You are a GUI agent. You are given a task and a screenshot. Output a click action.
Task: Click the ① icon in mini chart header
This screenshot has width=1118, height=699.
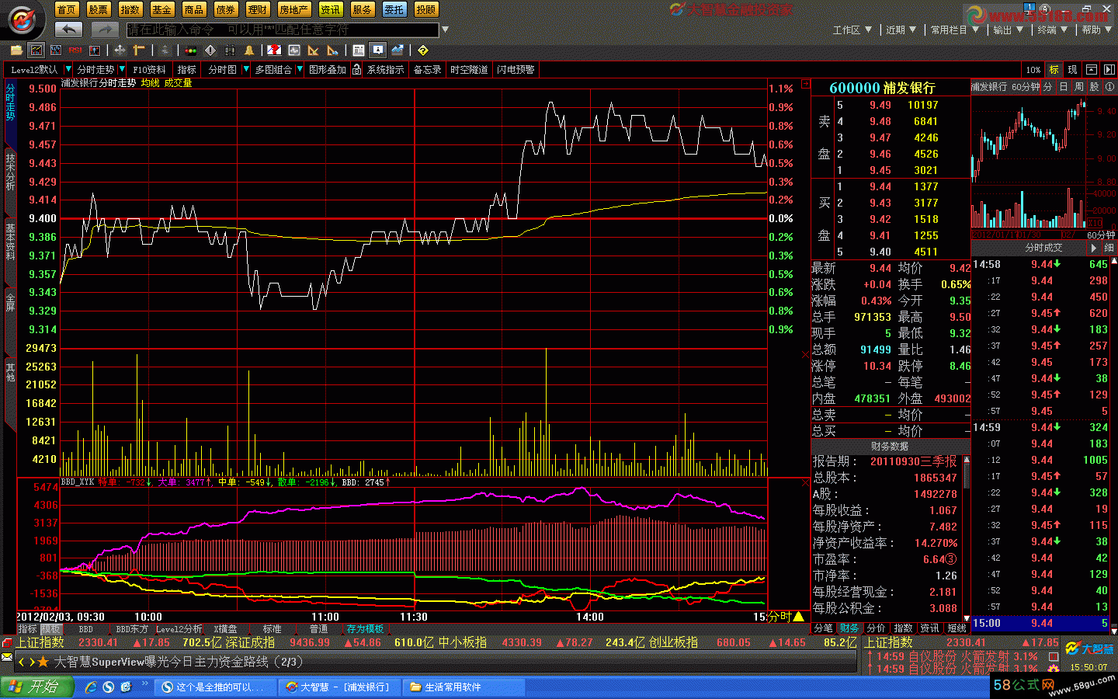[x=1110, y=87]
